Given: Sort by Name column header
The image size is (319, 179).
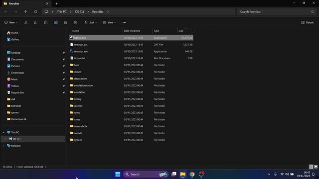Looking at the screenshot, I should tap(76, 31).
